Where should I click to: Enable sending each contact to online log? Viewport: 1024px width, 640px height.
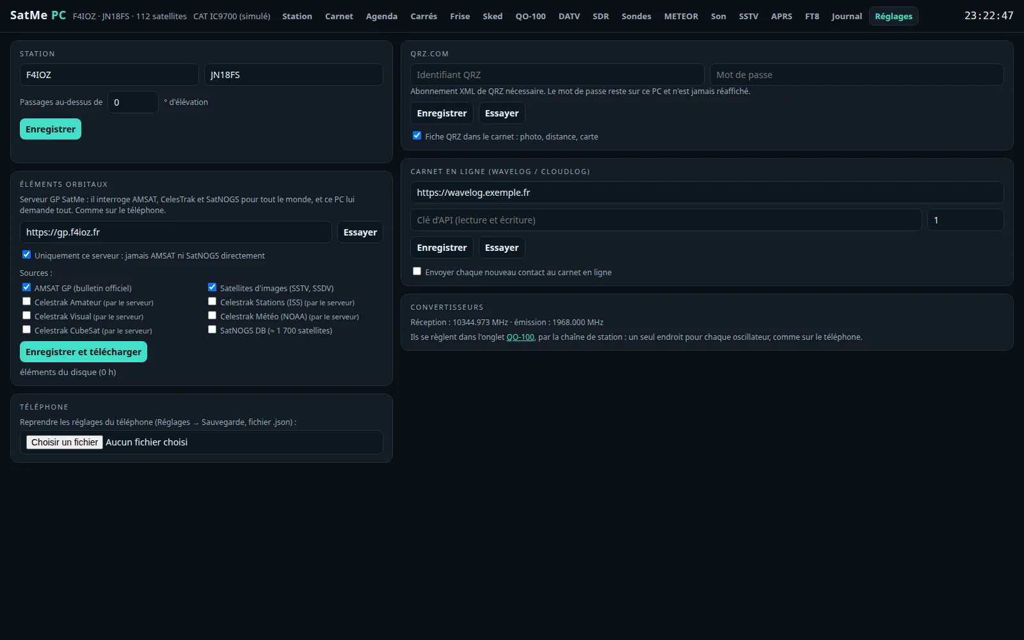pos(417,271)
